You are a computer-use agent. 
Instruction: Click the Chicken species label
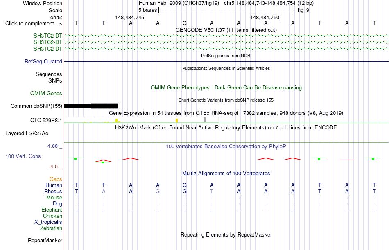(52, 216)
